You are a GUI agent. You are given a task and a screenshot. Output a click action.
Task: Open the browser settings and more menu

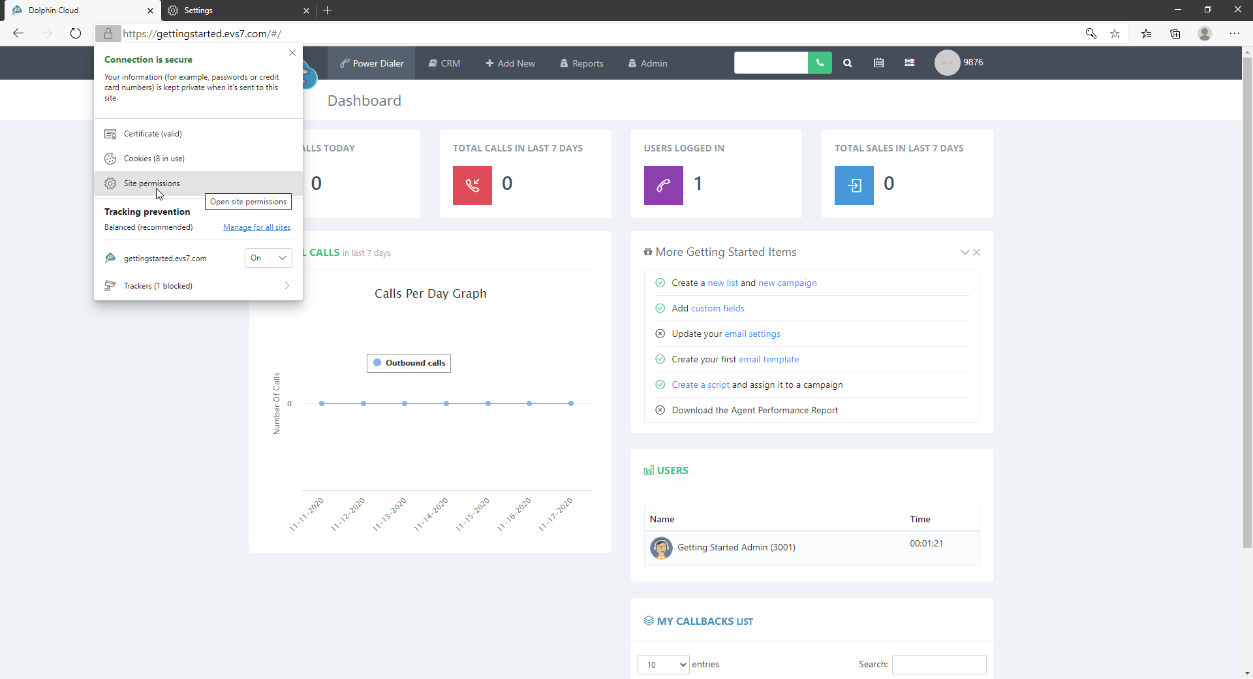[x=1235, y=33]
